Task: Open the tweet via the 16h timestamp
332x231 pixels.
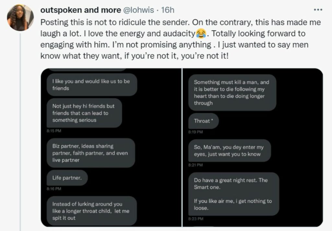Action: tap(168, 10)
